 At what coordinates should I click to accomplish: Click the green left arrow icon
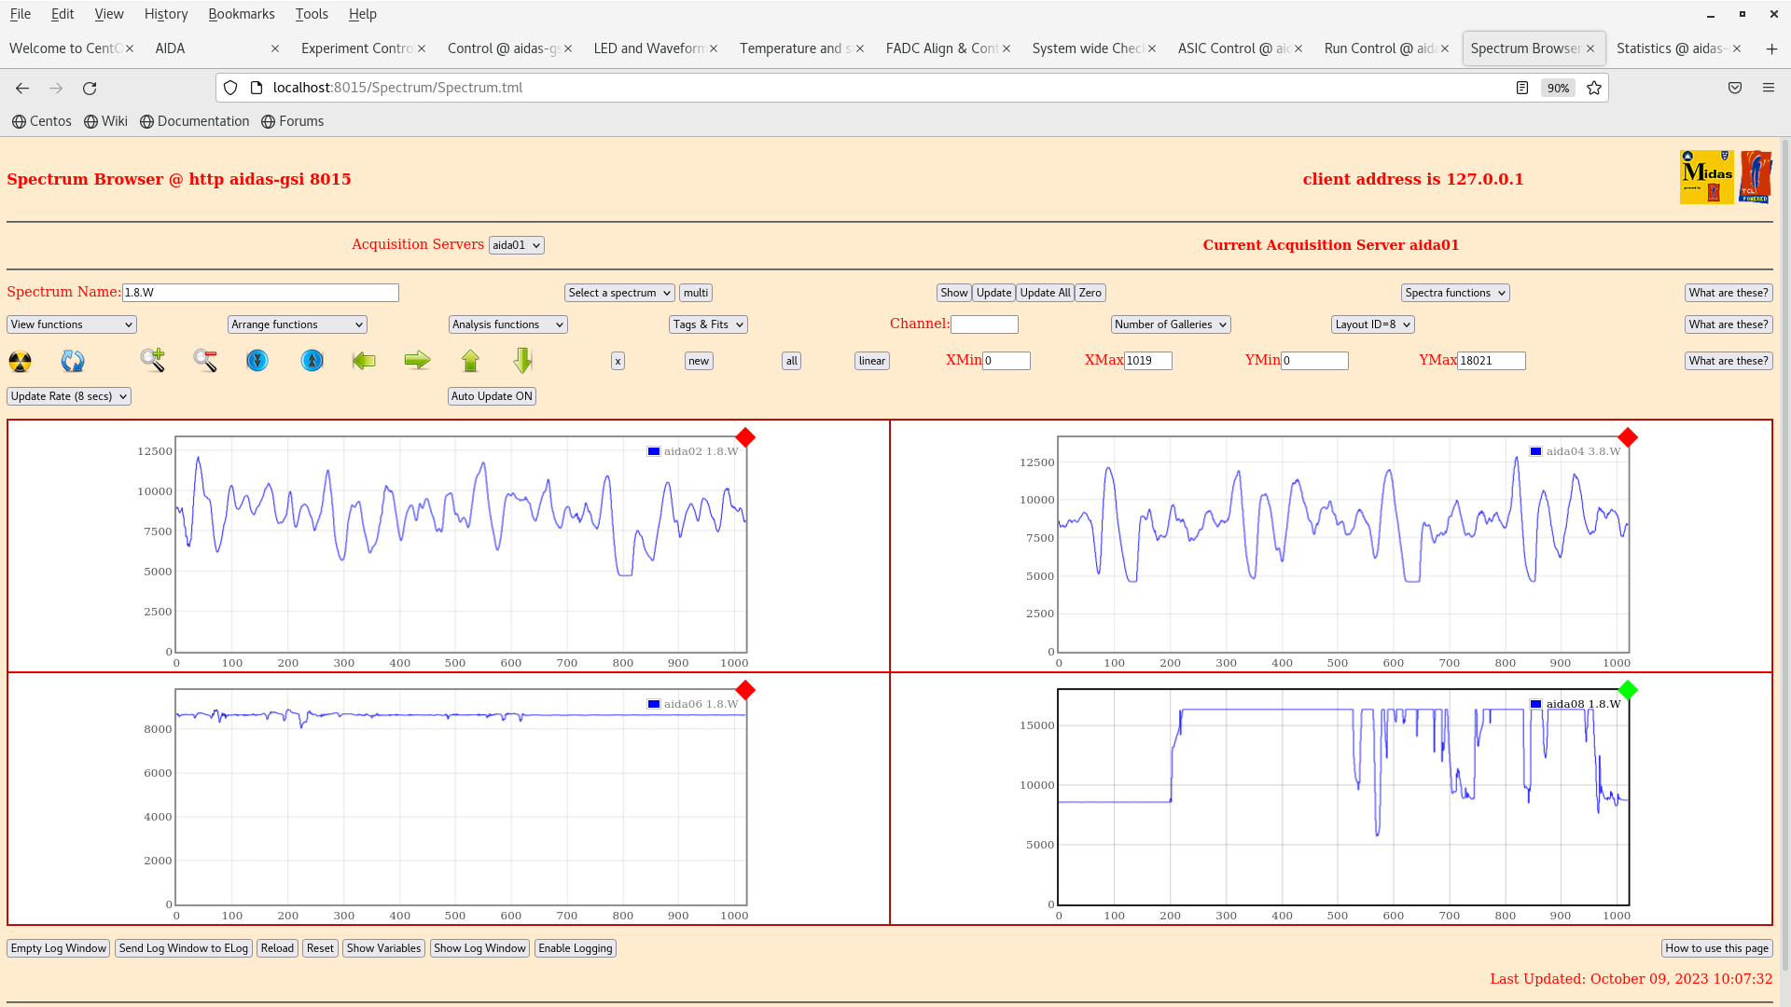(364, 360)
